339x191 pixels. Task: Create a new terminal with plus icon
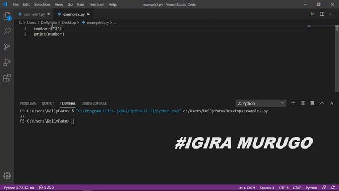tap(293, 103)
